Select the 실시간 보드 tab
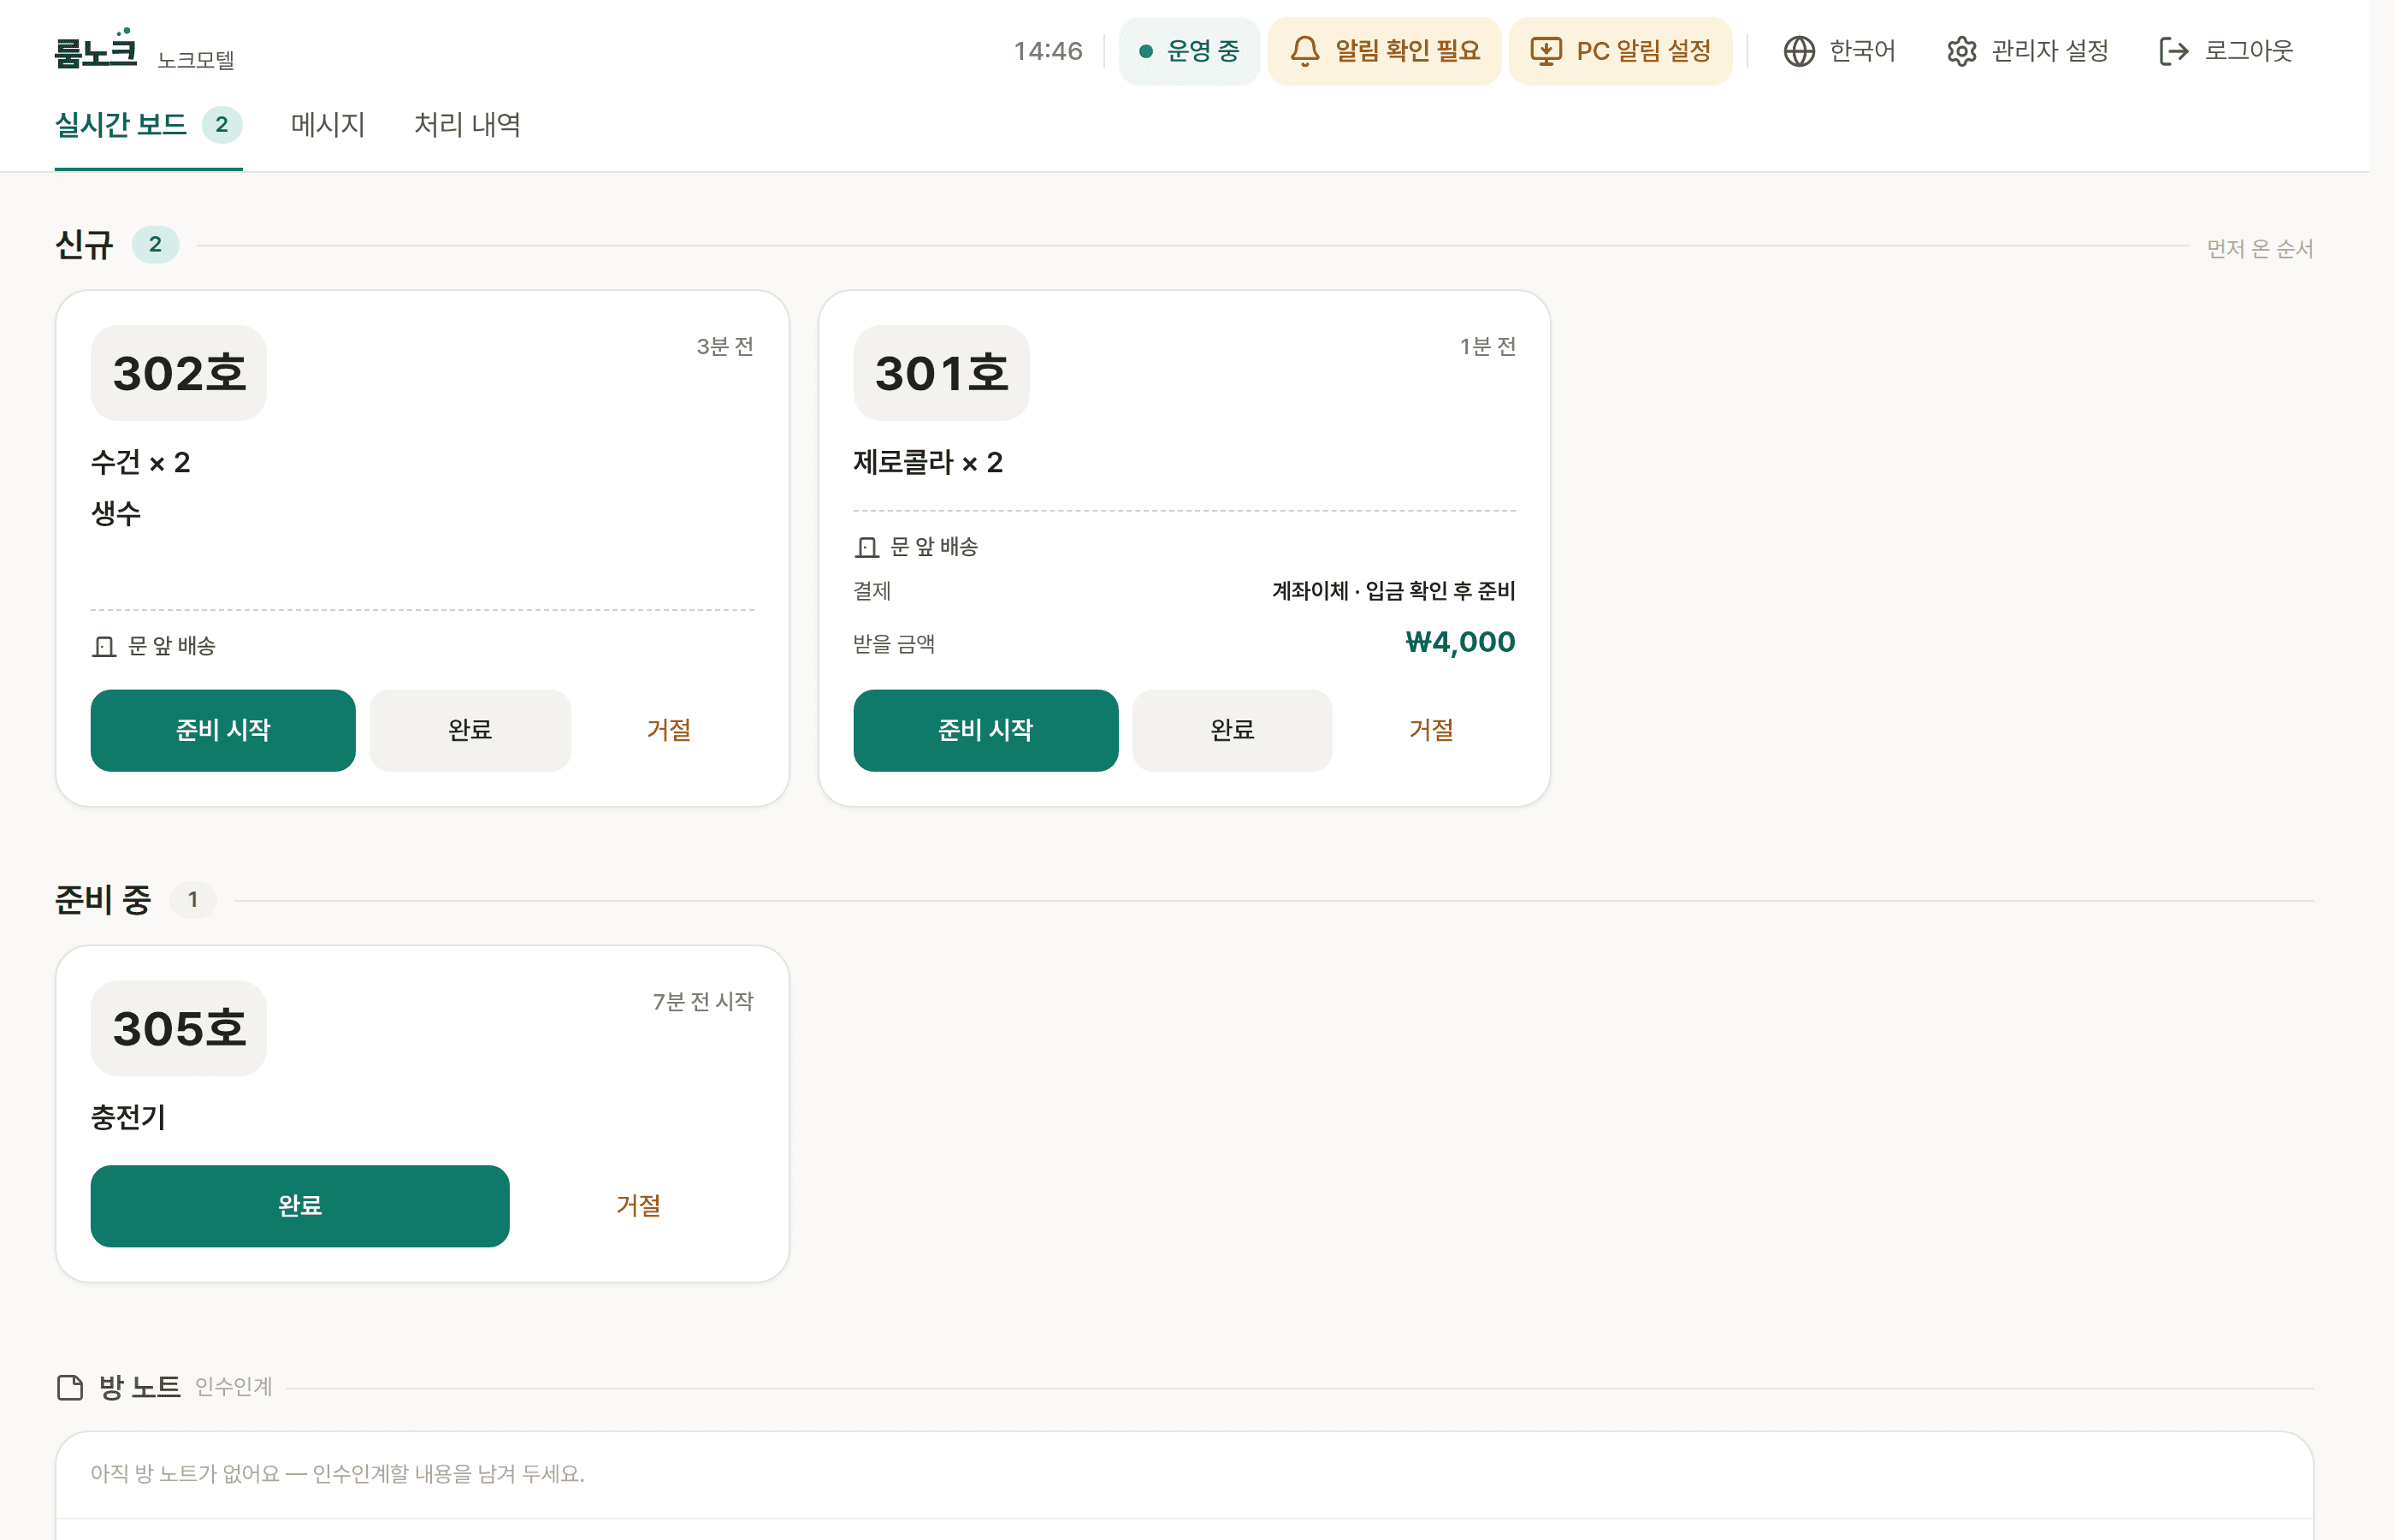 click(x=148, y=125)
